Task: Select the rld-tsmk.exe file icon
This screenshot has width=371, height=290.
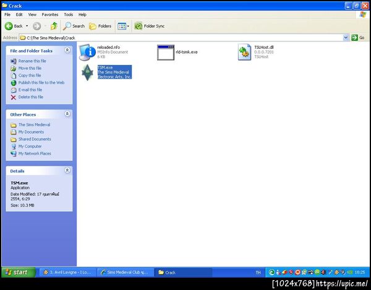Action: [x=165, y=53]
